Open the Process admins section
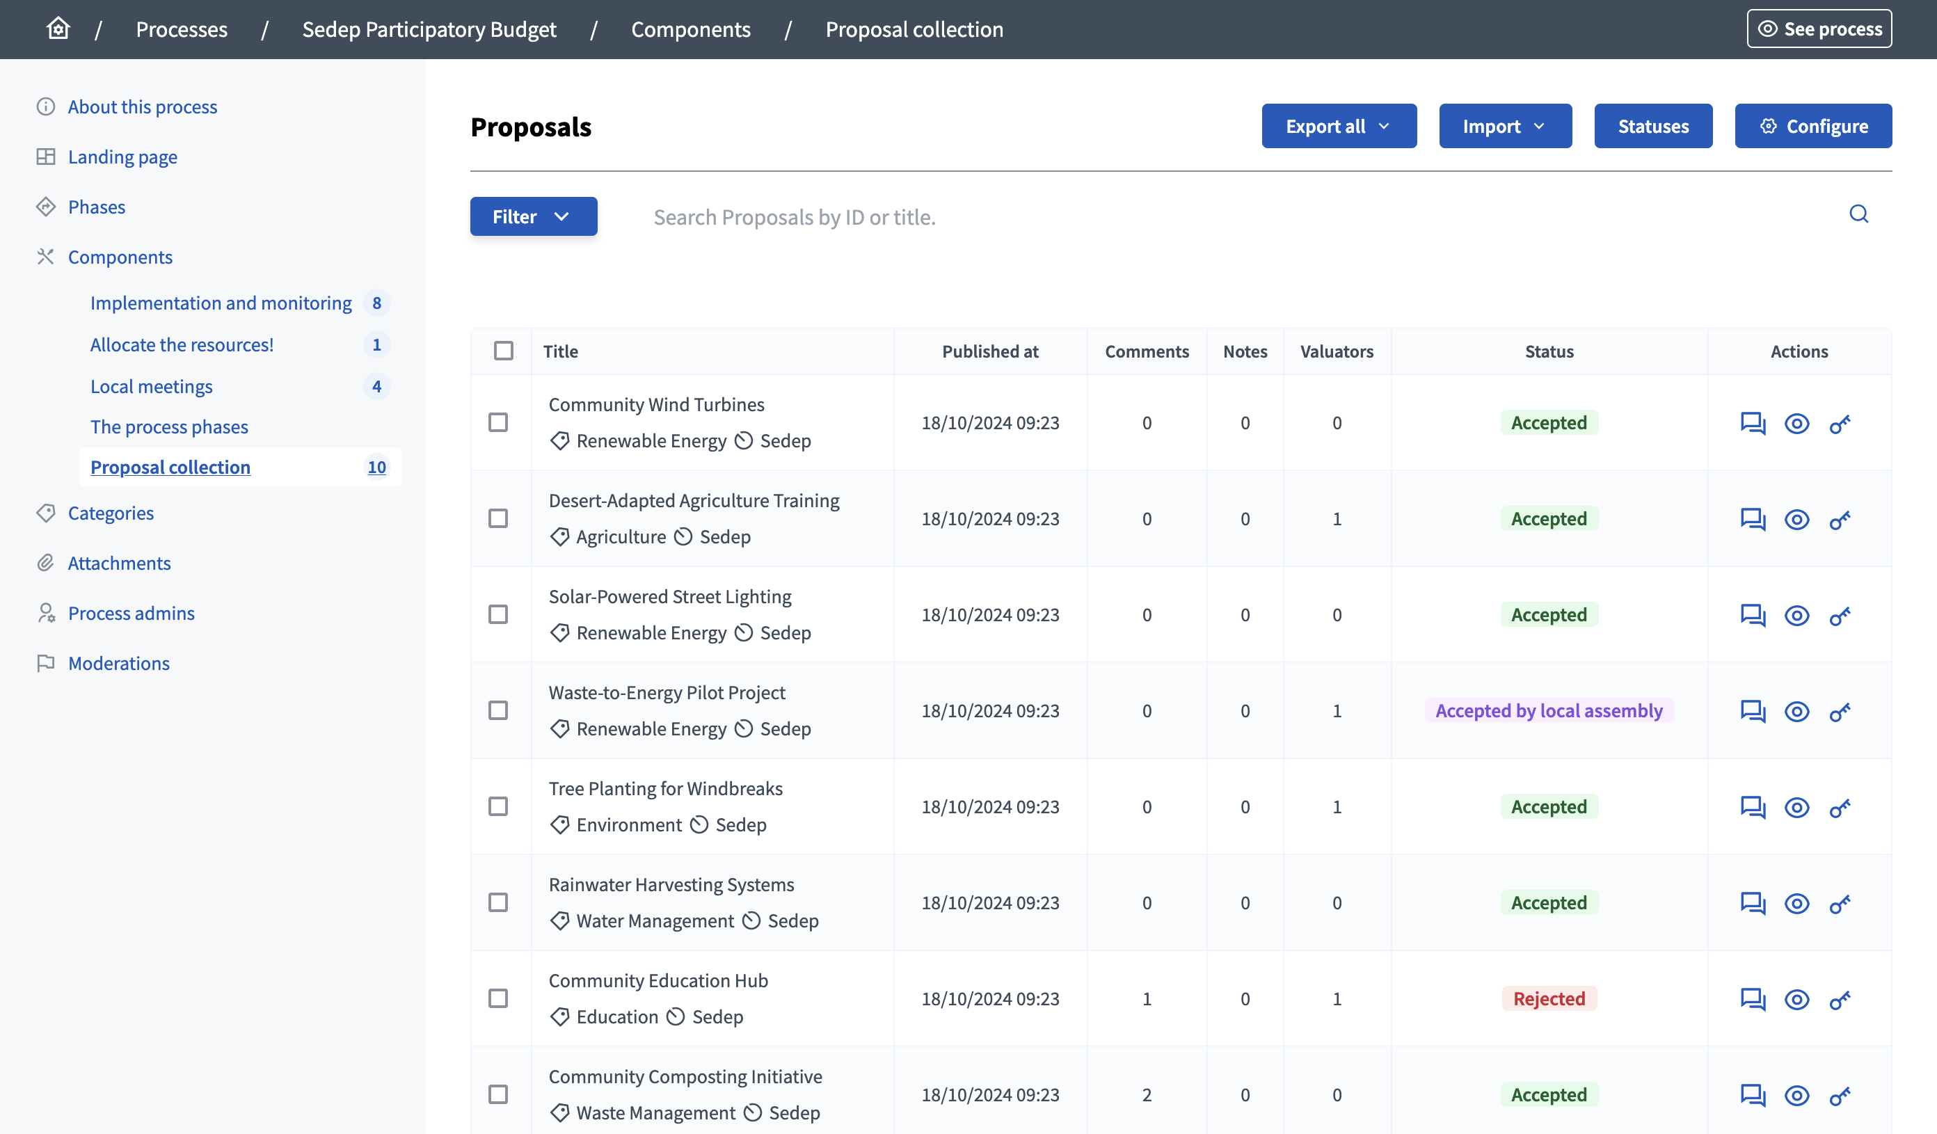 (131, 613)
